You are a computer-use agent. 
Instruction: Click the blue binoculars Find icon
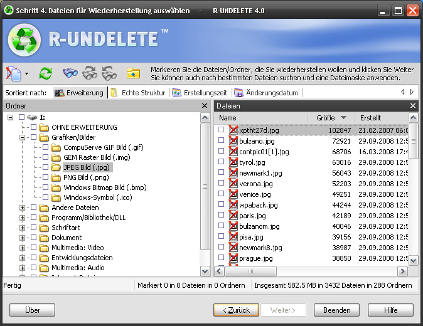coord(70,73)
